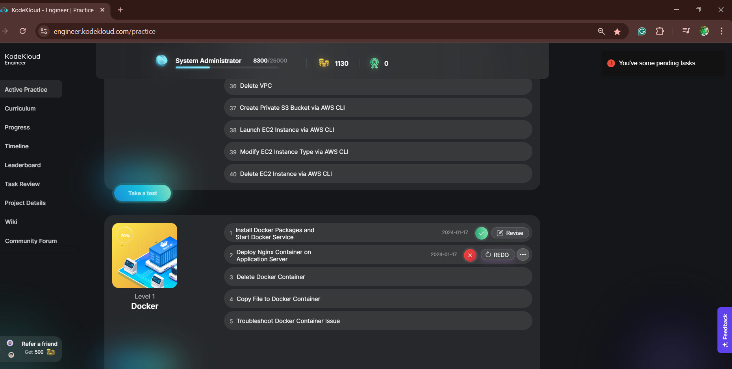Click the Take a test button

(x=143, y=193)
